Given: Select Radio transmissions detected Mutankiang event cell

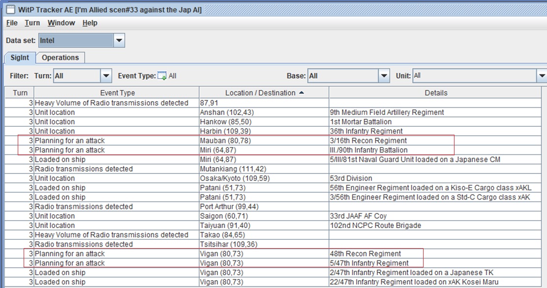Looking at the screenshot, I should 117,169.
